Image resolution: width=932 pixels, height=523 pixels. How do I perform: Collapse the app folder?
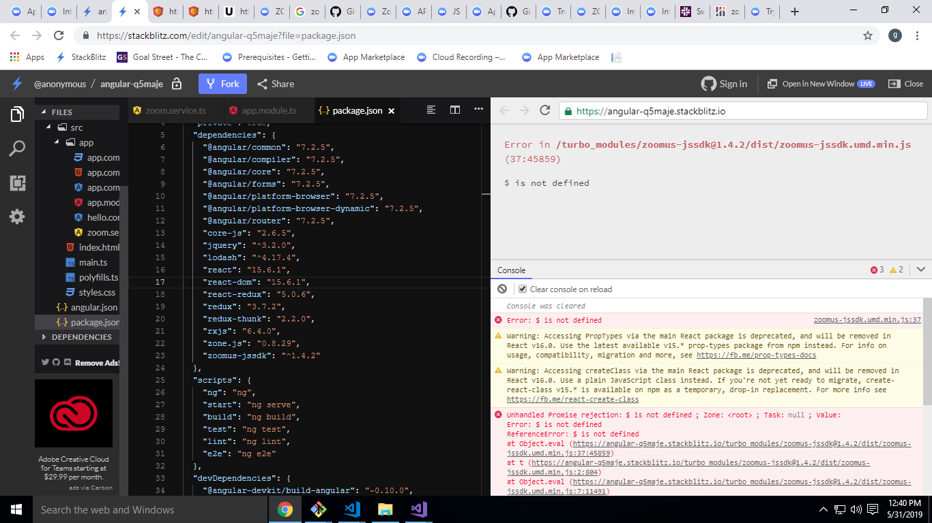pos(57,142)
